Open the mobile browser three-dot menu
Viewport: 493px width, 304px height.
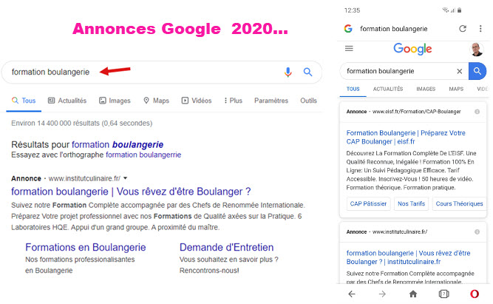pos(480,29)
